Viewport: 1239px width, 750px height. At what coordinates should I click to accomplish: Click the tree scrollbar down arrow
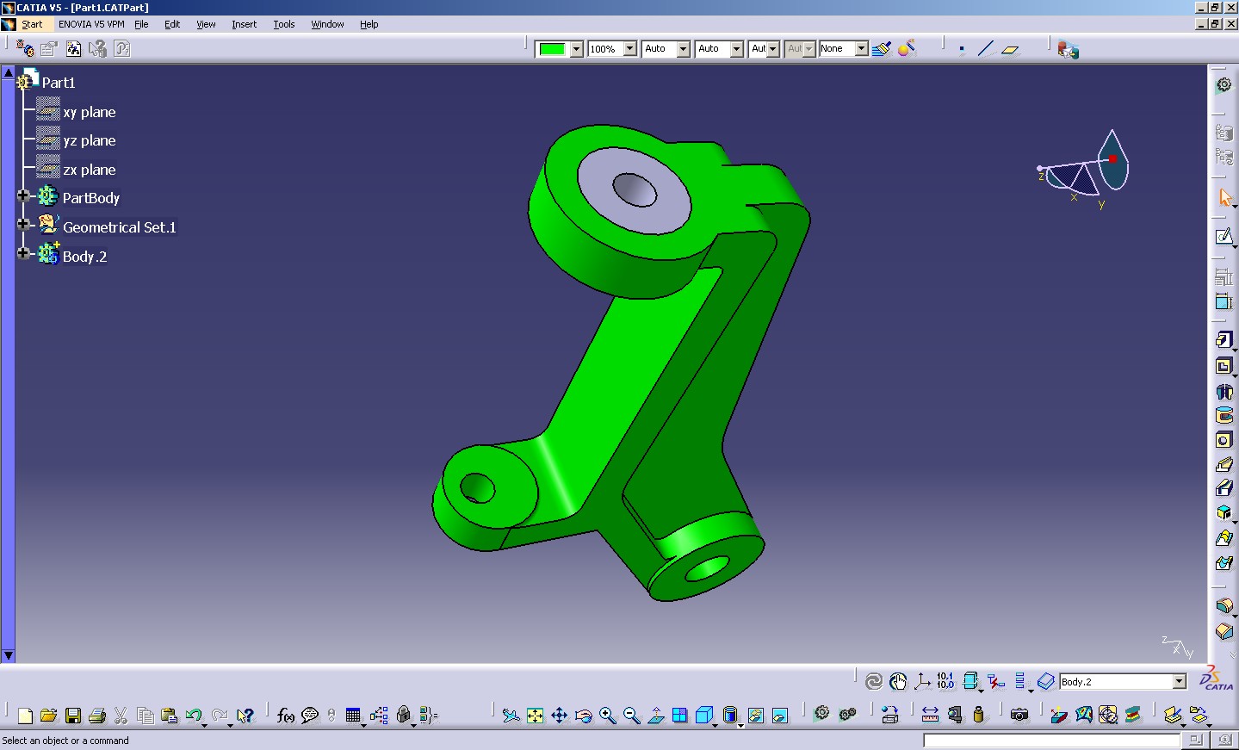click(x=8, y=655)
